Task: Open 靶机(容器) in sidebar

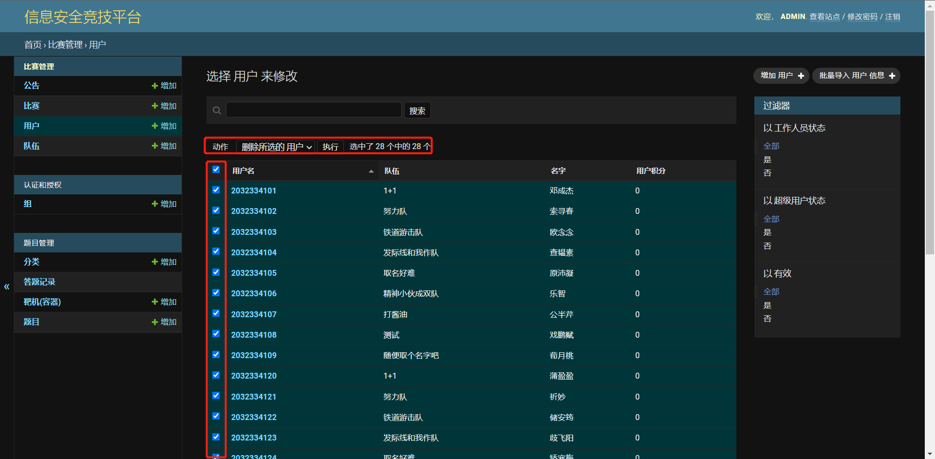Action: click(42, 302)
